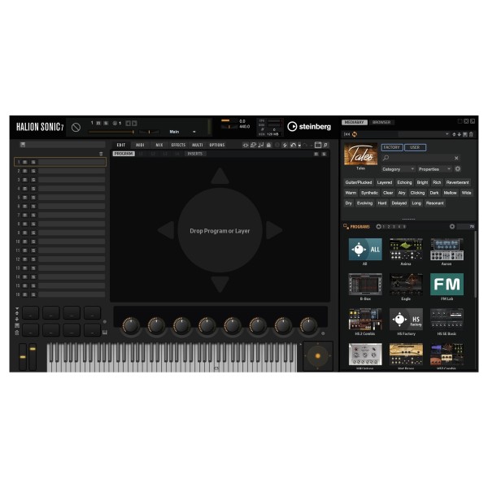Click the small keyboard icon right of pads

[105, 333]
